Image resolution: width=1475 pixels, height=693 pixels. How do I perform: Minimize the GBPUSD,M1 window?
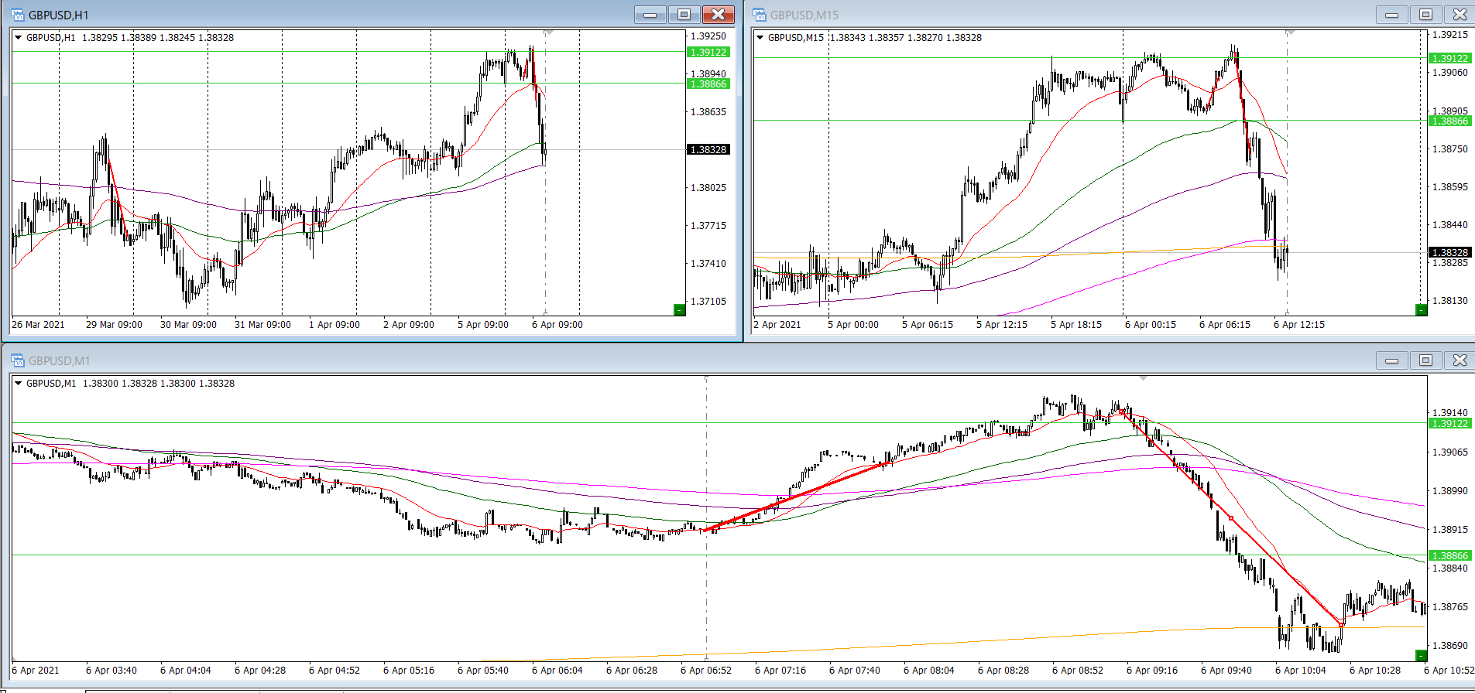click(1392, 360)
